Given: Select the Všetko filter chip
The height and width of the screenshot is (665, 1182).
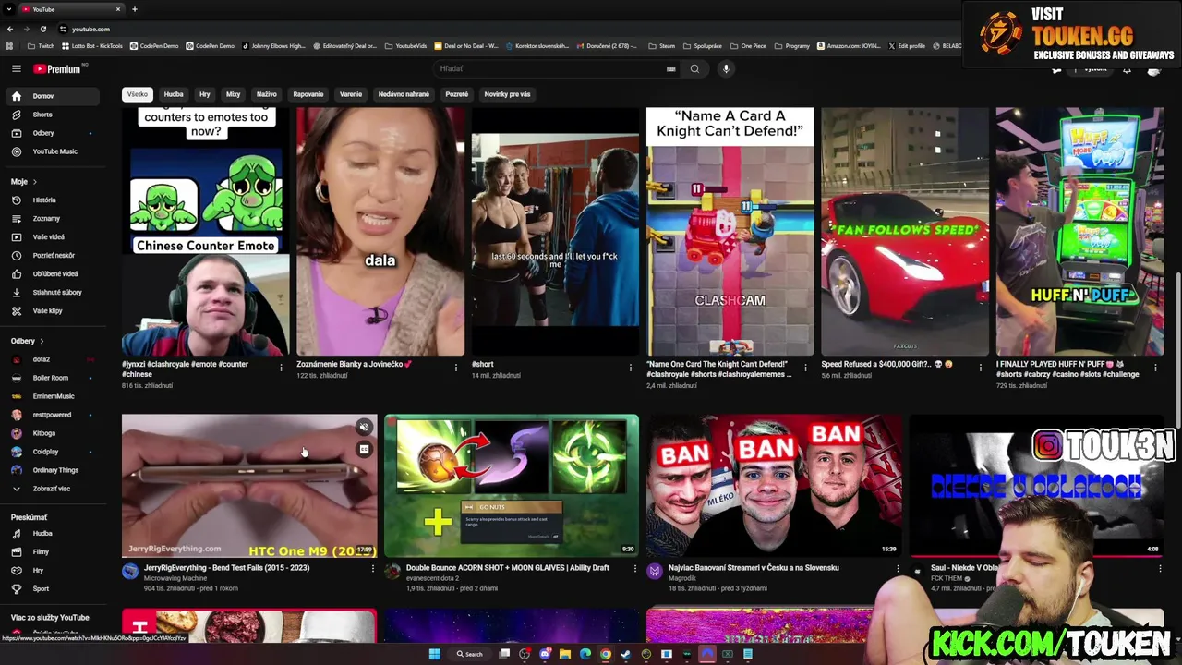Looking at the screenshot, I should (x=137, y=94).
